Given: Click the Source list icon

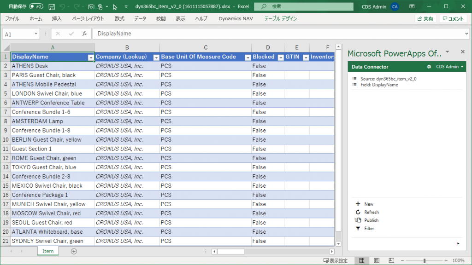Looking at the screenshot, I should 354,79.
